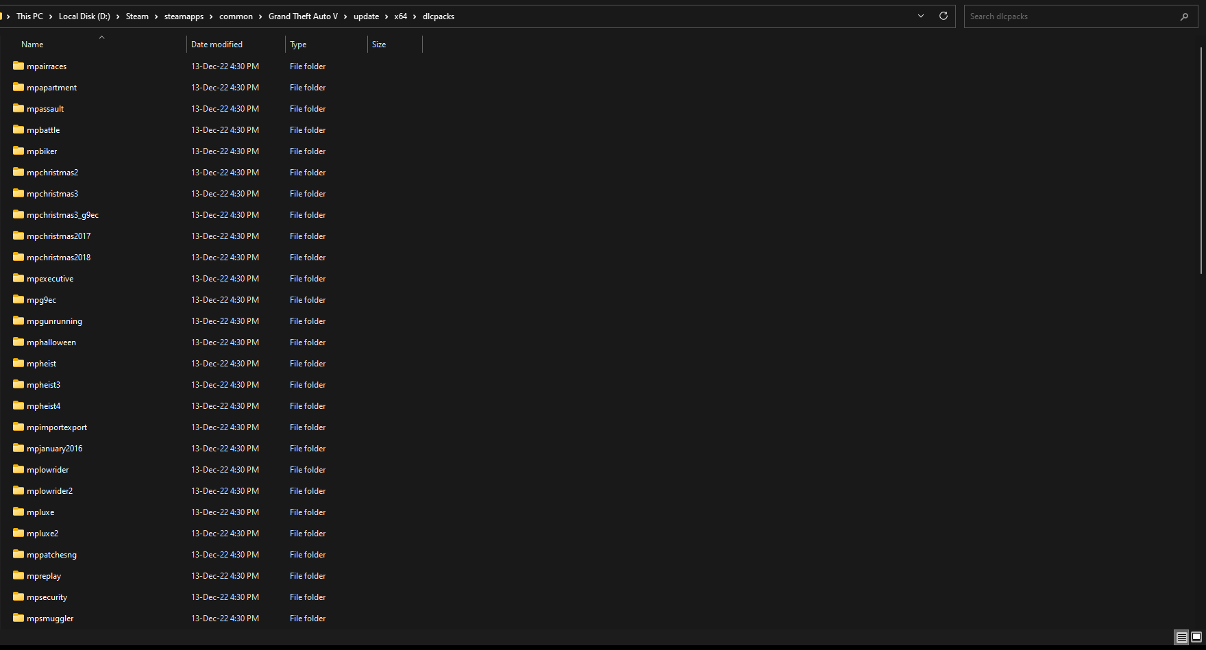Viewport: 1206px width, 650px height.
Task: Click the search magnifier icon
Action: coord(1184,16)
